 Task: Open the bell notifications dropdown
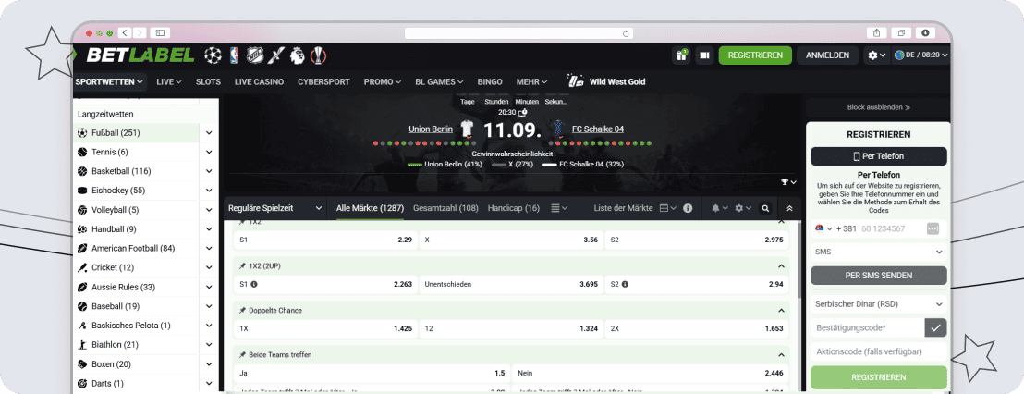tap(719, 208)
